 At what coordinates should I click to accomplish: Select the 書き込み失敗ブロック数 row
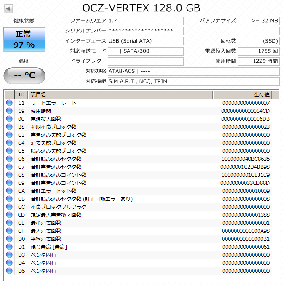138,135
